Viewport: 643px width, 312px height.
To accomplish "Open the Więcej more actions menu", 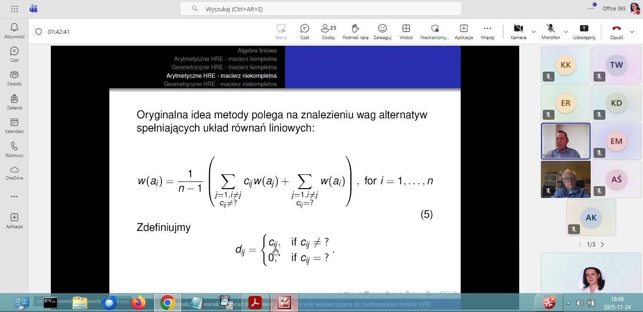I will [487, 32].
